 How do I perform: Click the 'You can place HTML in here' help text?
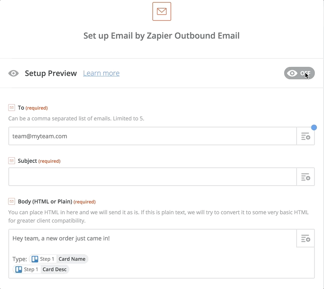(x=159, y=216)
